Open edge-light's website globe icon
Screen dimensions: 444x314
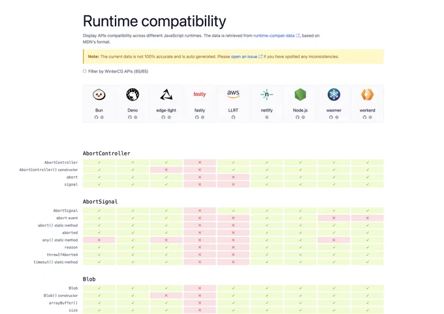pyautogui.click(x=169, y=118)
